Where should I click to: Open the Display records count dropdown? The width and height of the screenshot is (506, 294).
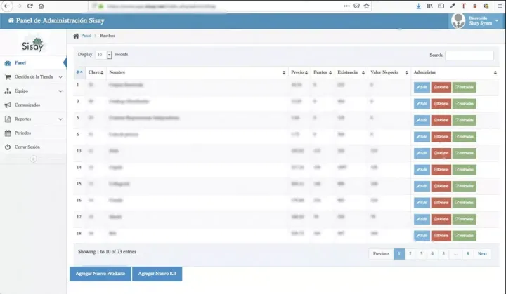coord(104,55)
